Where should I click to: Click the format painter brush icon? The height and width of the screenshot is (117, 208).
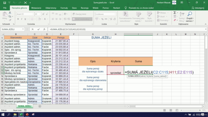(x=10, y=20)
